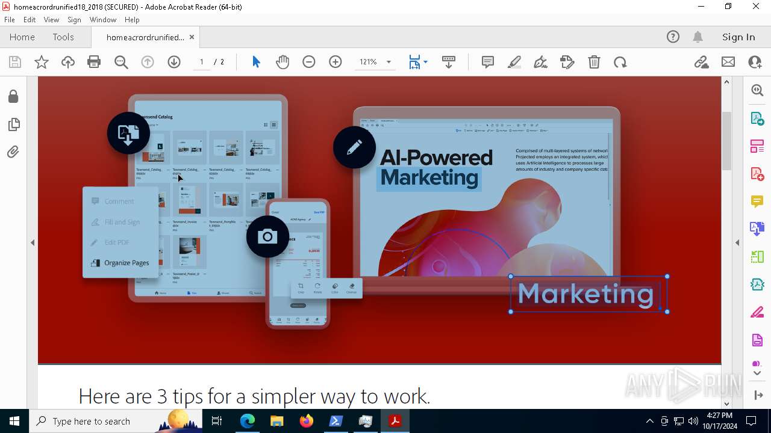Open the right pane search tool icon
Viewport: 771px width, 433px height.
[757, 90]
